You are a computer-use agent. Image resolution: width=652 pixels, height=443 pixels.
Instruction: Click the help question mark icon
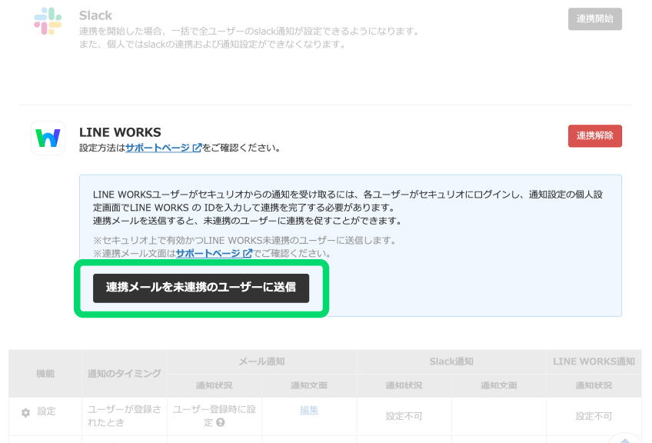click(220, 422)
